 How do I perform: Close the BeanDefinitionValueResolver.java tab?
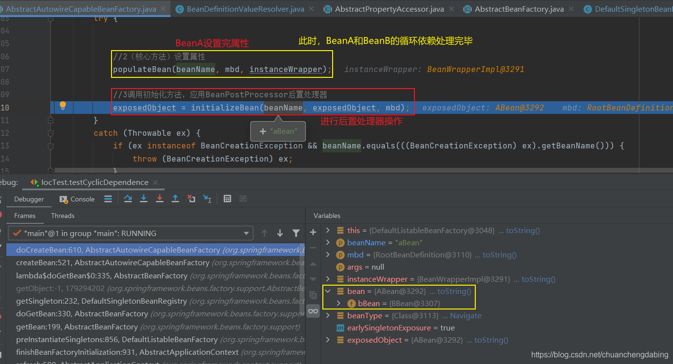tap(311, 9)
